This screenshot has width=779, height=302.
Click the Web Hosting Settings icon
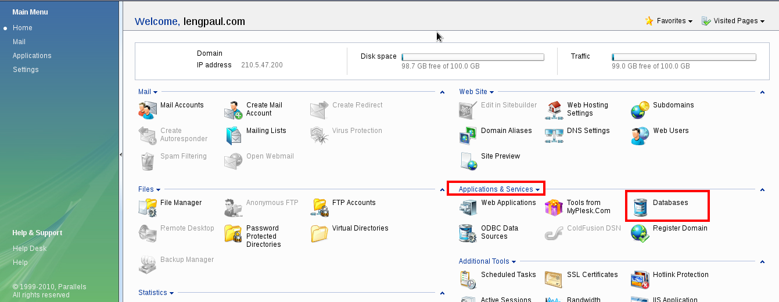554,109
